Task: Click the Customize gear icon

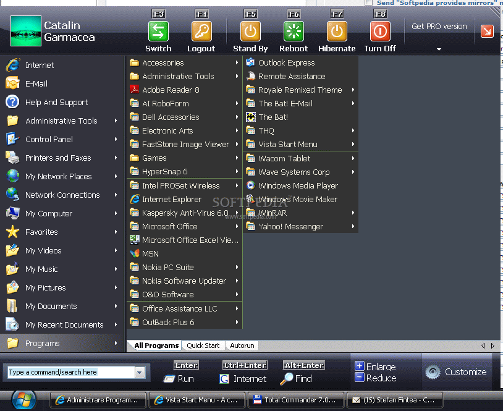Action: 433,372
